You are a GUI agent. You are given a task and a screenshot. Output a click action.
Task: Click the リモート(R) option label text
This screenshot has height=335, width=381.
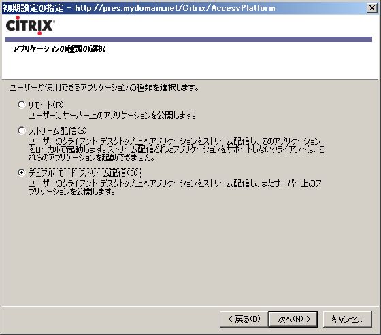coord(46,105)
